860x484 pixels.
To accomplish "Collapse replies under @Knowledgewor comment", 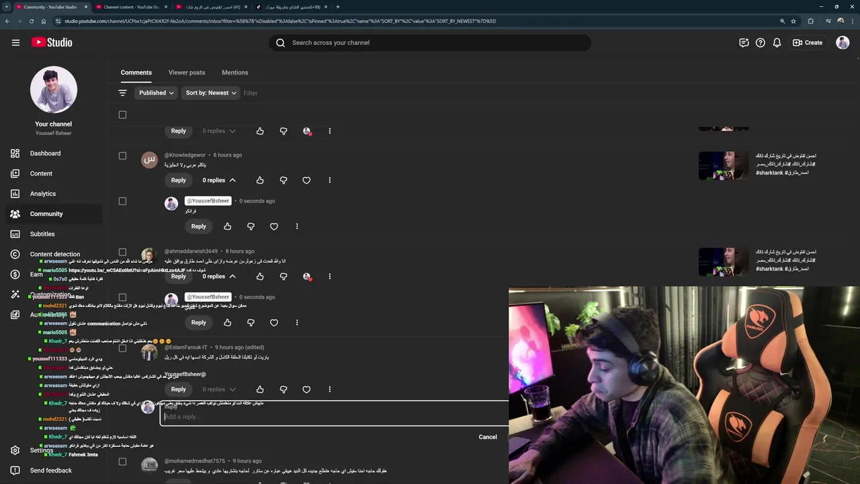I will pyautogui.click(x=219, y=180).
